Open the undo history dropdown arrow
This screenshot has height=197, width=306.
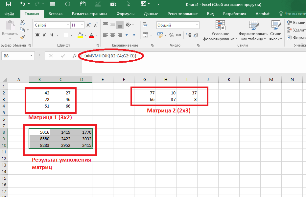point(29,4)
